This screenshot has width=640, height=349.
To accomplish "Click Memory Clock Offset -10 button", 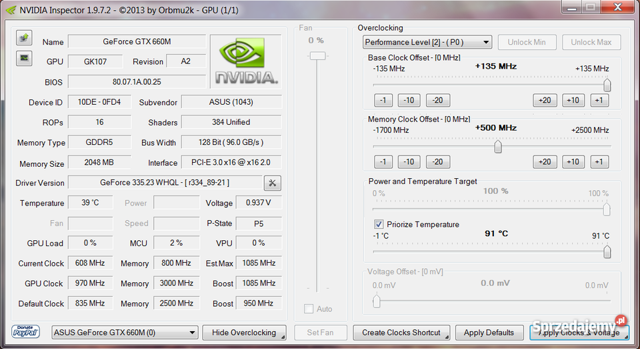I will 409,162.
